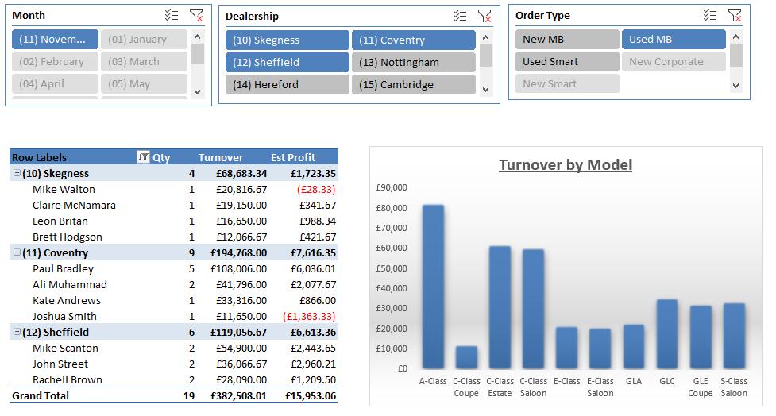The image size is (776, 416).
Task: Toggle multi-select in the Order Type slicer
Action: [710, 15]
